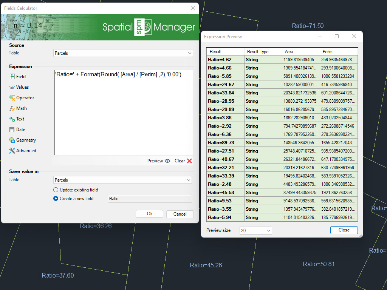The width and height of the screenshot is (387, 290).
Task: Expand the Source Table Parcels dropdown
Action: [190, 53]
